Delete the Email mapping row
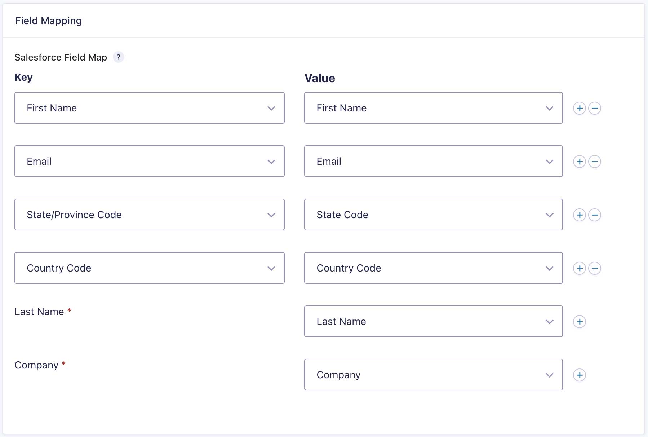Viewport: 648px width, 437px height. pos(594,162)
